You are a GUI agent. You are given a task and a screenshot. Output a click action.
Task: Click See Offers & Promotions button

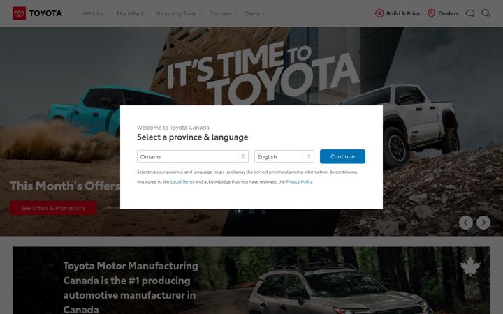click(53, 208)
